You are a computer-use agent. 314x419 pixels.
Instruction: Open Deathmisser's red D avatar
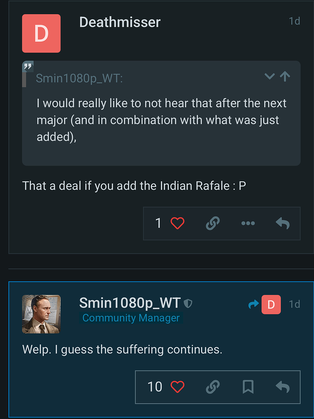41,34
